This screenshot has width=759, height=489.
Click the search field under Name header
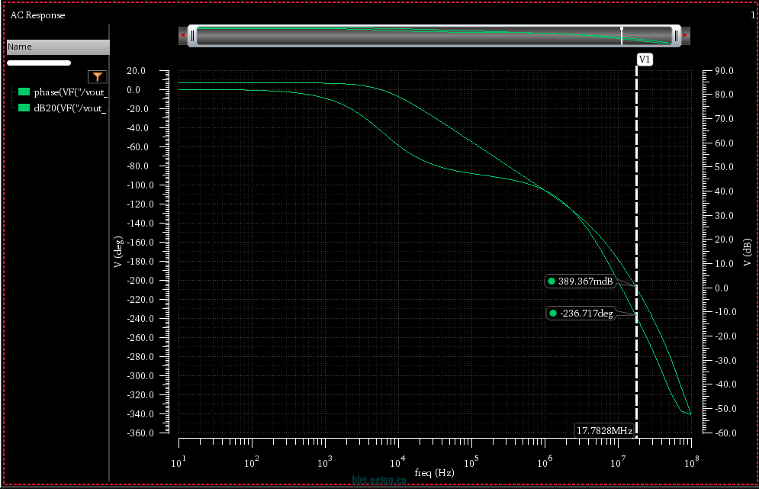pos(39,63)
